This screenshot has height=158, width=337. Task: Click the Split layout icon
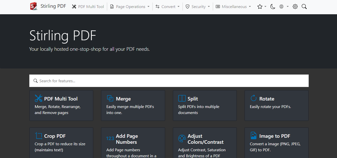point(182,98)
